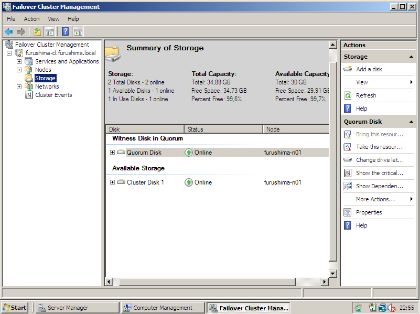Toggle the Show/Hide Console Tree icon
420x314 pixels.
point(50,31)
